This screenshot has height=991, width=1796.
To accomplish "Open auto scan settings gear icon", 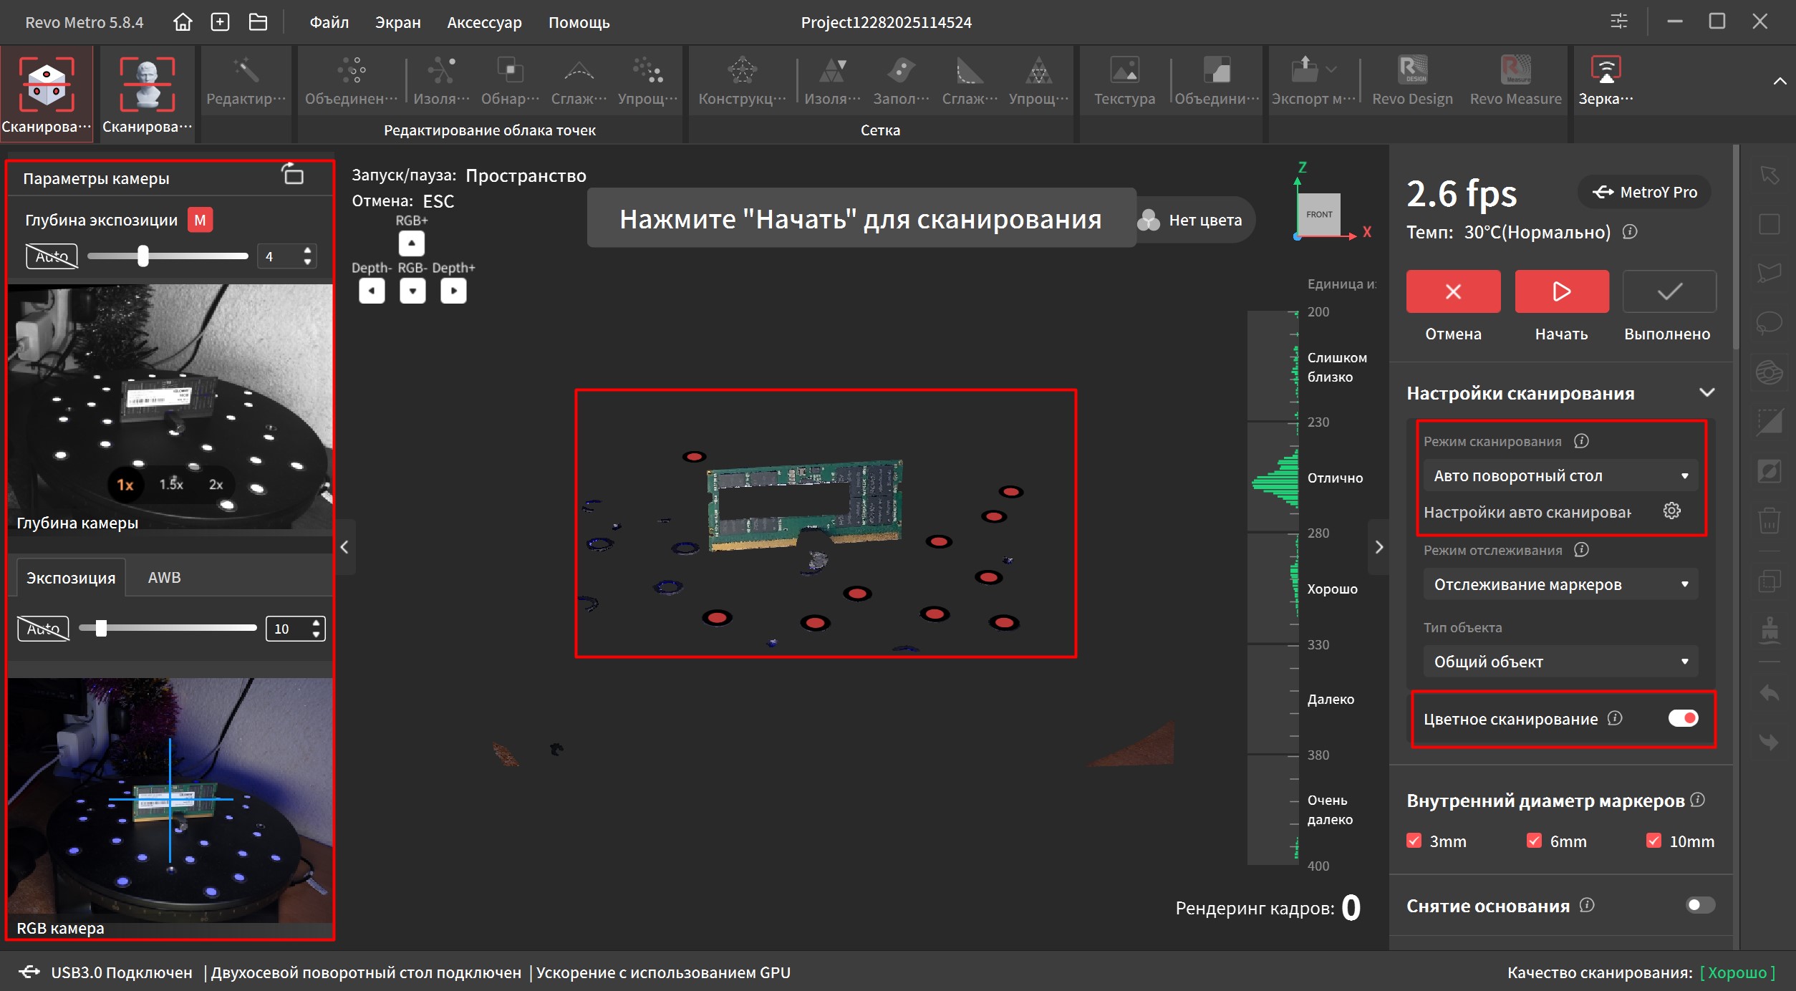I will pyautogui.click(x=1671, y=511).
